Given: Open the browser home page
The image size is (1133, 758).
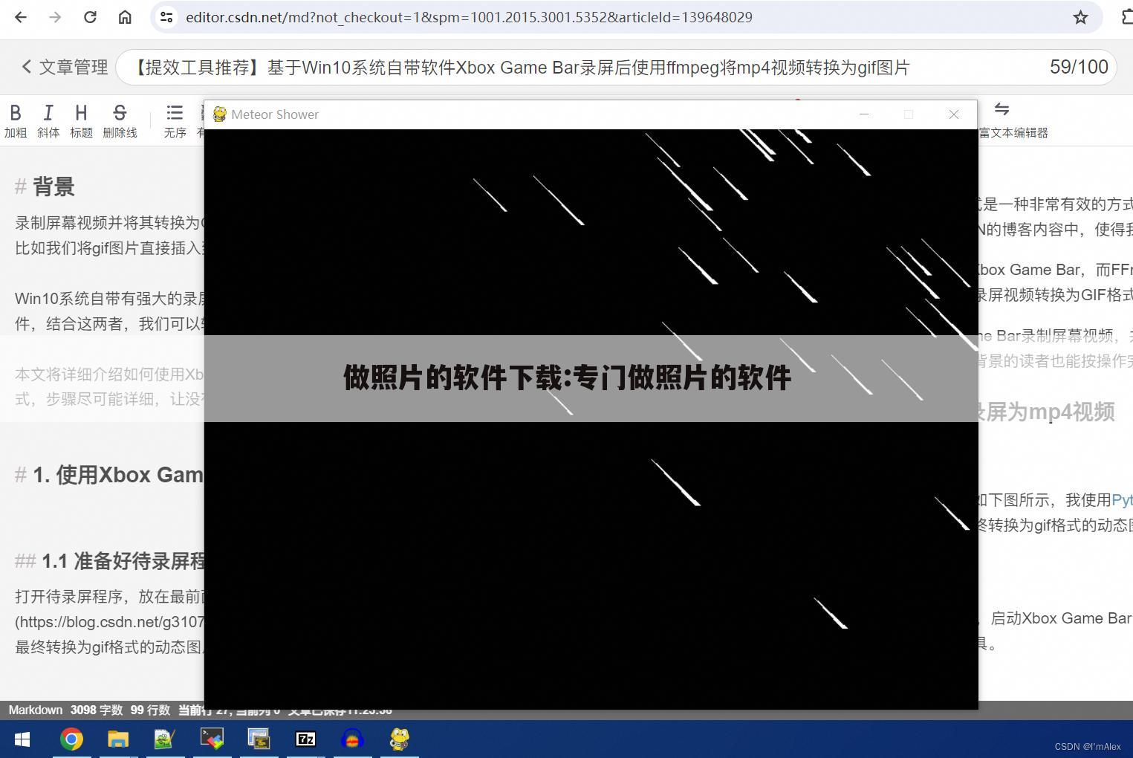Looking at the screenshot, I should pyautogui.click(x=125, y=17).
